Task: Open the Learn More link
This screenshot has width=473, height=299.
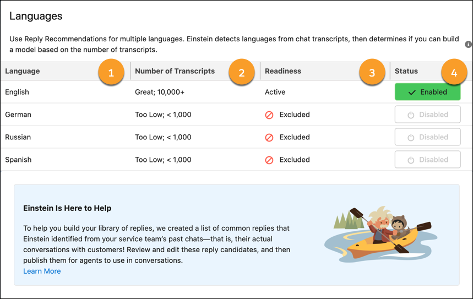Action: 42,271
